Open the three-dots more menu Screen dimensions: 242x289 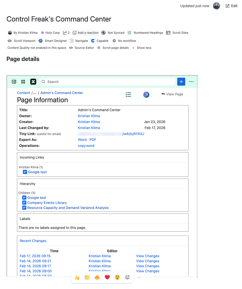pyautogui.click(x=191, y=82)
